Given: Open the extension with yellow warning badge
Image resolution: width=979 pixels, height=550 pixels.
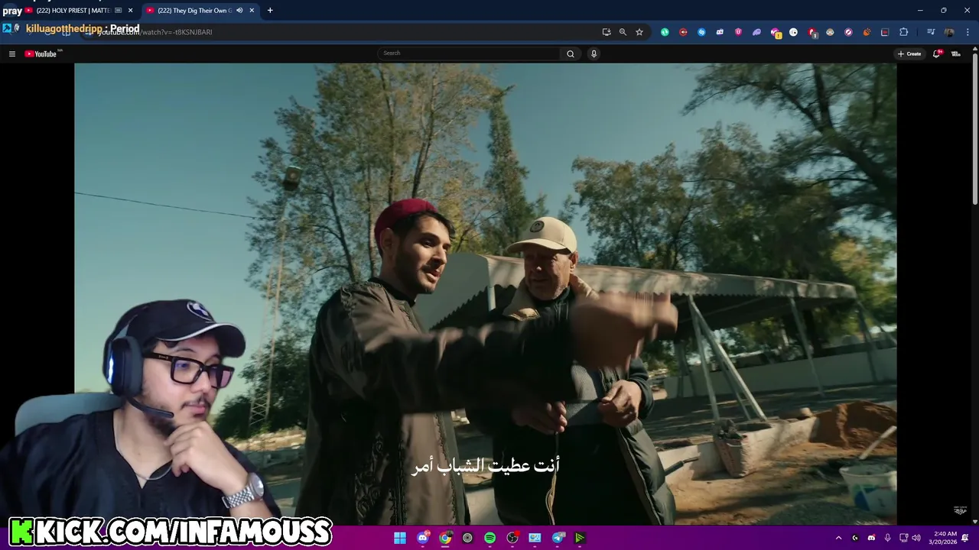Looking at the screenshot, I should coord(776,32).
